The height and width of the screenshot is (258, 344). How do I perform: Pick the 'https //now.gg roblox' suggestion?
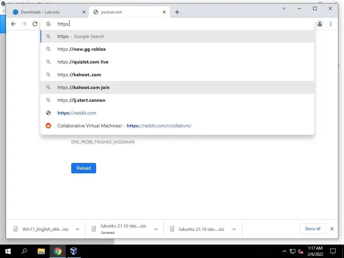(177, 49)
